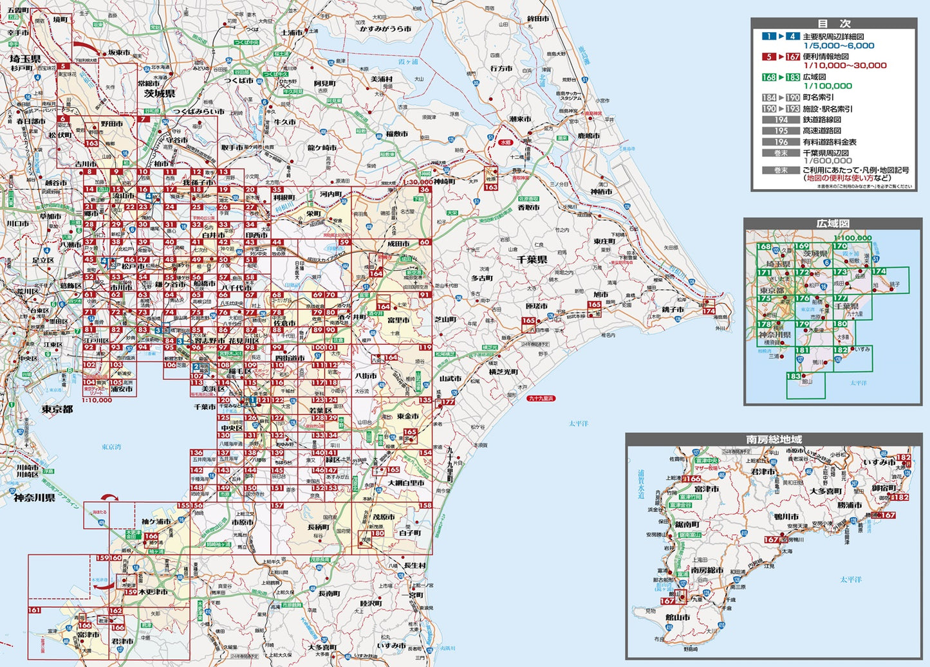Image resolution: width=930 pixels, height=667 pixels.
Task: Click the red 九十九里浜 label on the coast
Action: [541, 399]
